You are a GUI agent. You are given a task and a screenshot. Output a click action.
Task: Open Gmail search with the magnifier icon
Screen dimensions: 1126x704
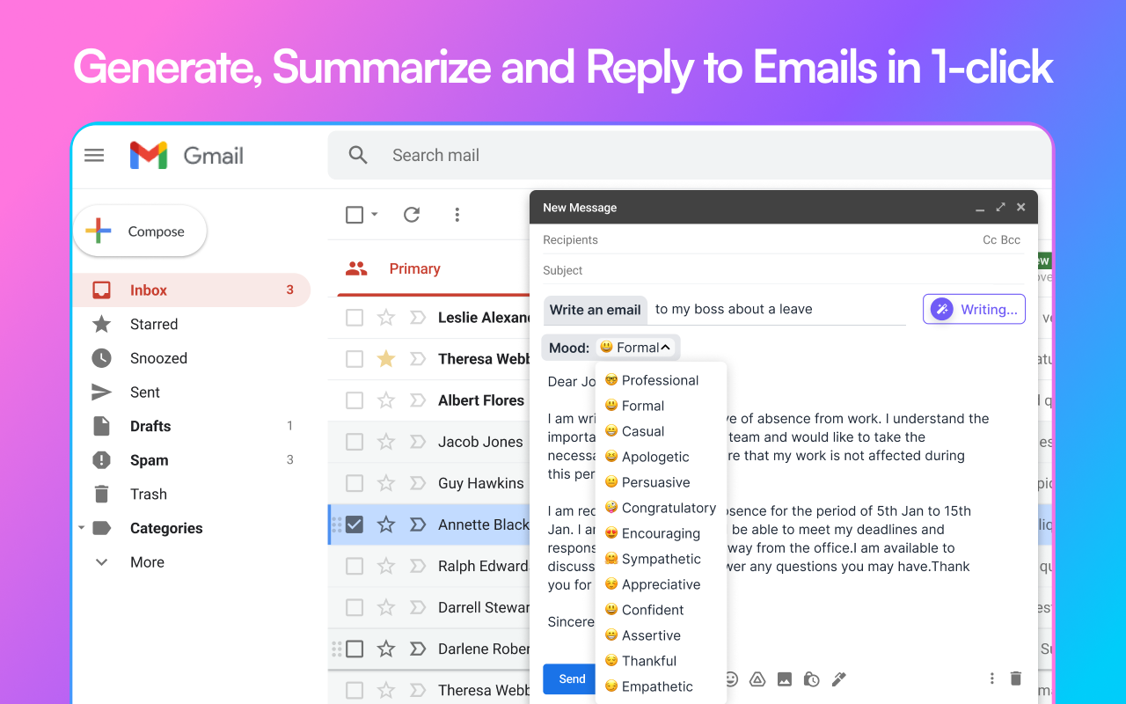(x=357, y=154)
